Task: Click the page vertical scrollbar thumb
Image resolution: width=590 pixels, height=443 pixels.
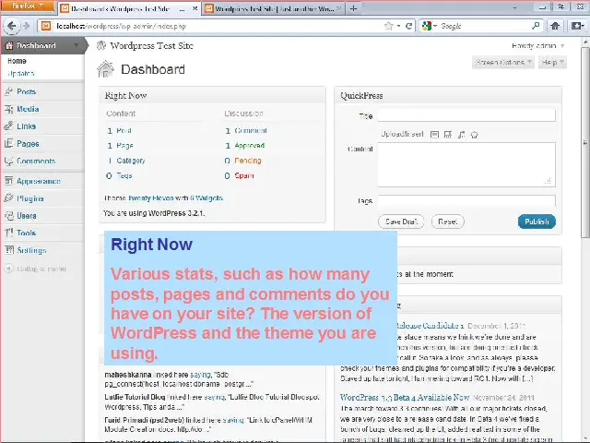Action: coord(585,142)
